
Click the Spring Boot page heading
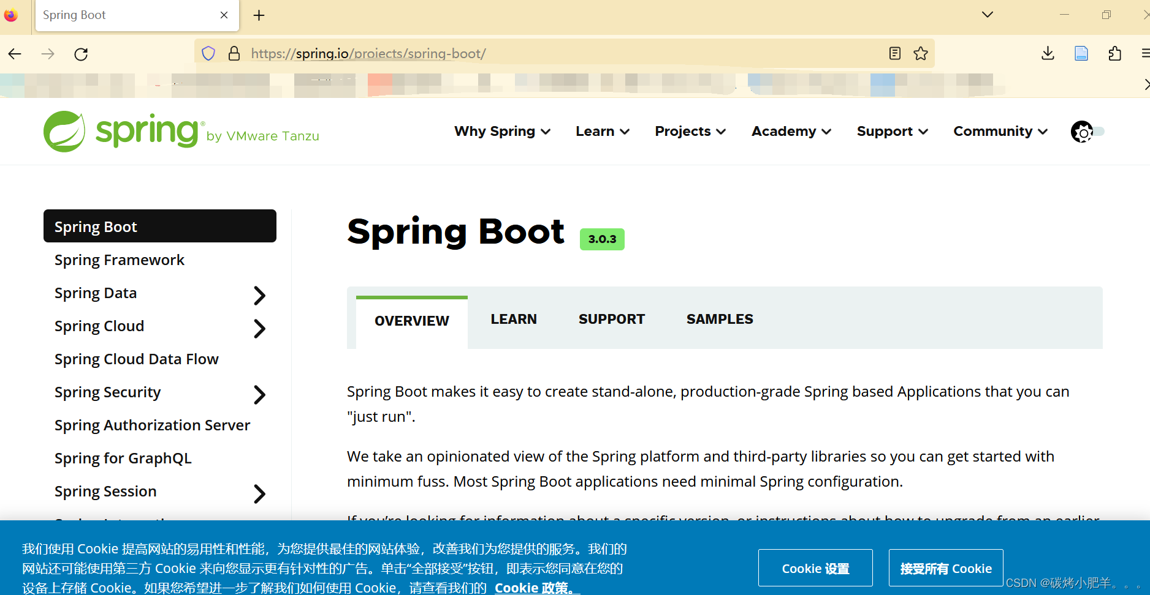[456, 233]
